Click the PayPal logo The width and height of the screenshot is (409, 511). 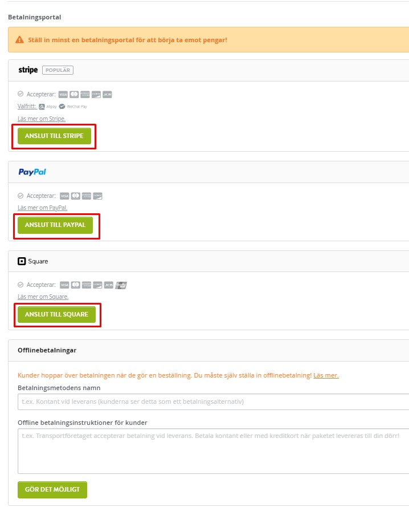tap(32, 172)
